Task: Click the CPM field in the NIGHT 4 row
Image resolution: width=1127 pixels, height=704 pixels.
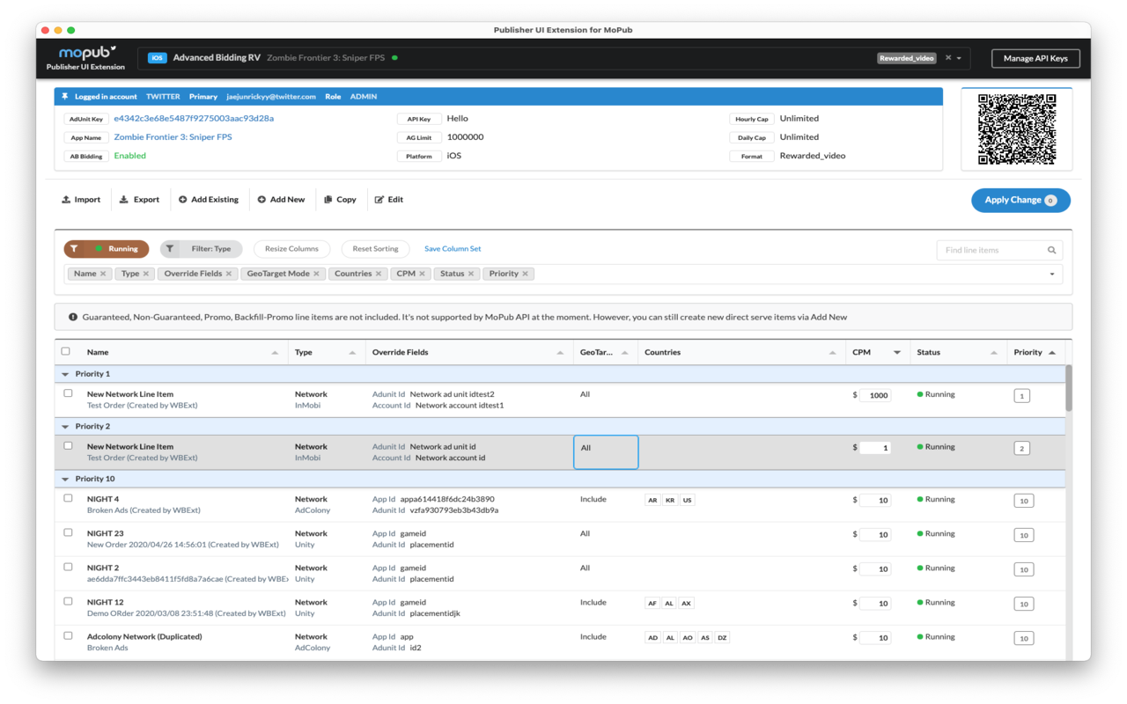Action: coord(875,500)
